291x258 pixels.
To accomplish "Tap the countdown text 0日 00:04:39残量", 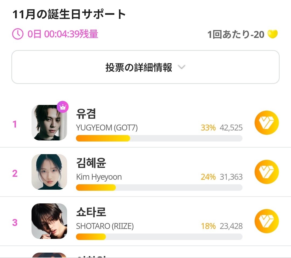I will [x=63, y=34].
